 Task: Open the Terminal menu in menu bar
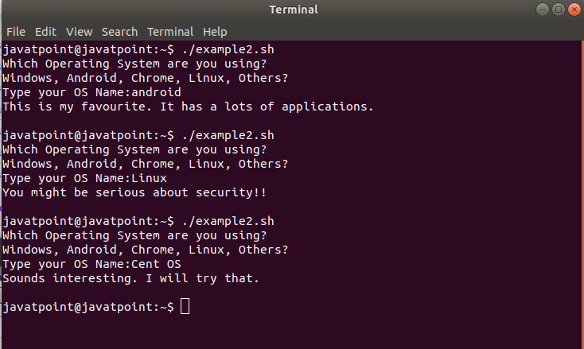[171, 32]
